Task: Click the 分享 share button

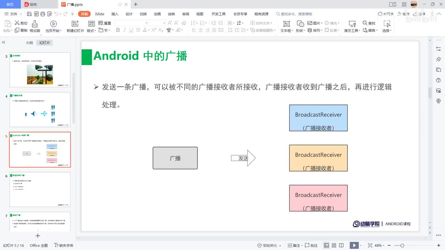Action: pos(419,14)
